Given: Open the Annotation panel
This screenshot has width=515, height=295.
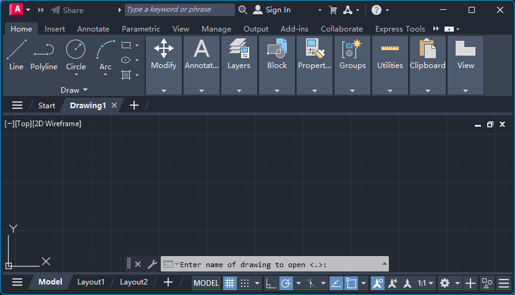Looking at the screenshot, I should [202, 65].
